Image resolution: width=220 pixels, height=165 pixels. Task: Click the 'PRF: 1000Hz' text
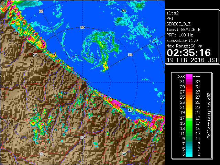tap(179, 35)
